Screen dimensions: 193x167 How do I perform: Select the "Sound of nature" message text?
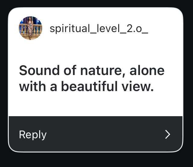pyautogui.click(x=92, y=78)
